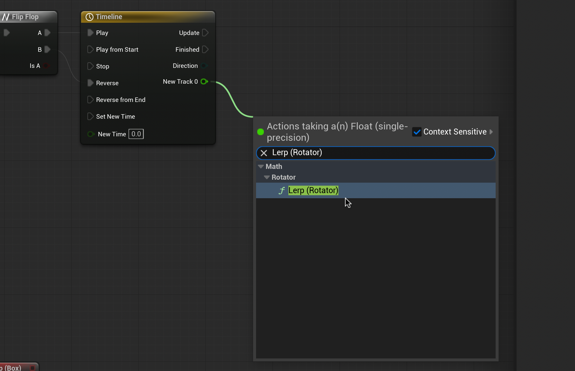Screen dimensions: 575x371
Task: Click the Flip Flop A output pin
Action: pos(47,33)
